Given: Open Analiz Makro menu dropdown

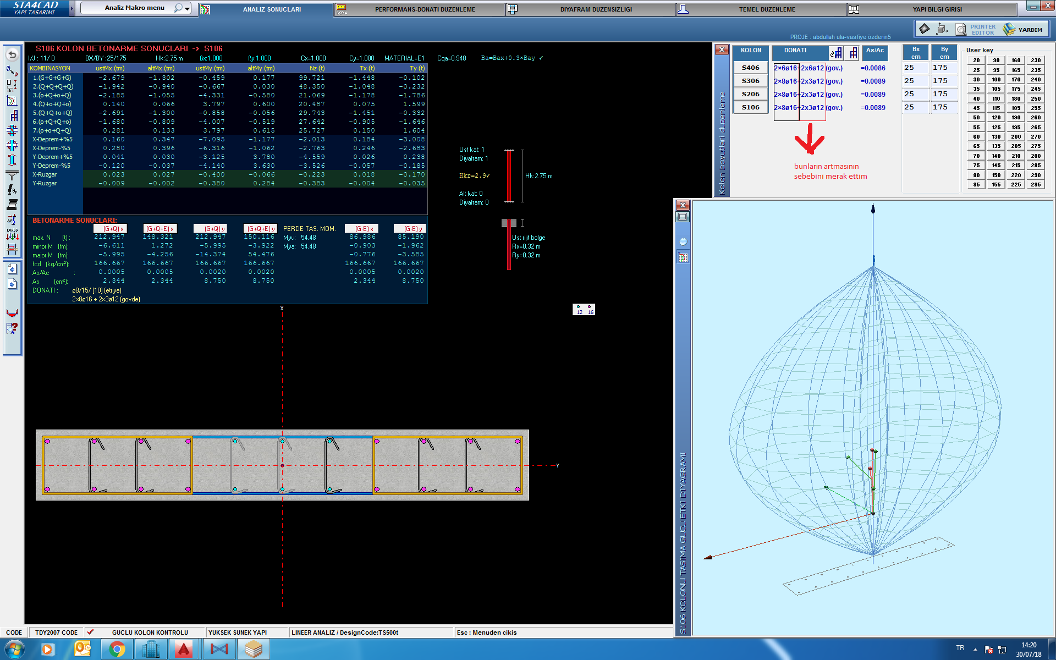Looking at the screenshot, I should pyautogui.click(x=188, y=8).
